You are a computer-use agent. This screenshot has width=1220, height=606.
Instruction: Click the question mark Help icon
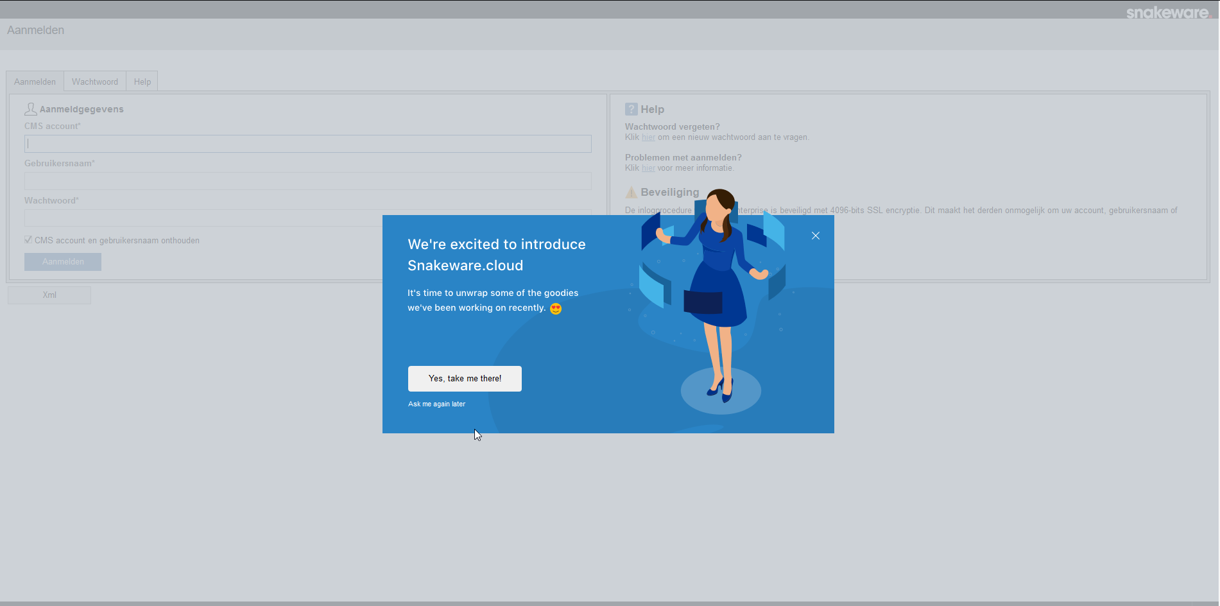coord(631,109)
